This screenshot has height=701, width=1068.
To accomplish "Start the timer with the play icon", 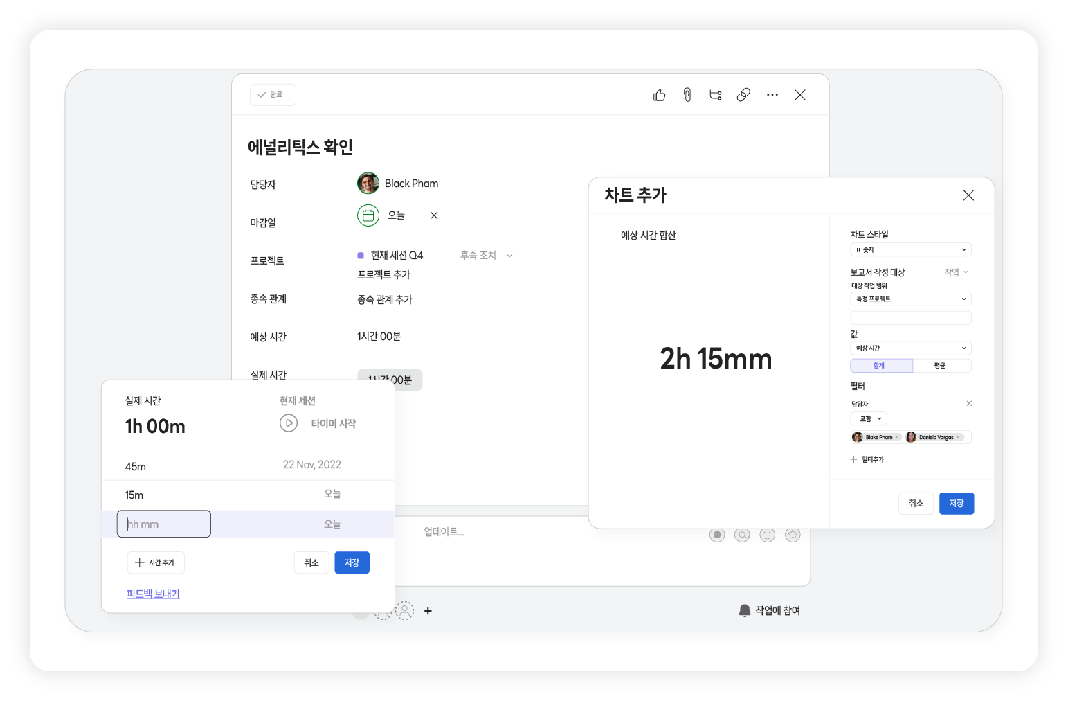I will [289, 423].
